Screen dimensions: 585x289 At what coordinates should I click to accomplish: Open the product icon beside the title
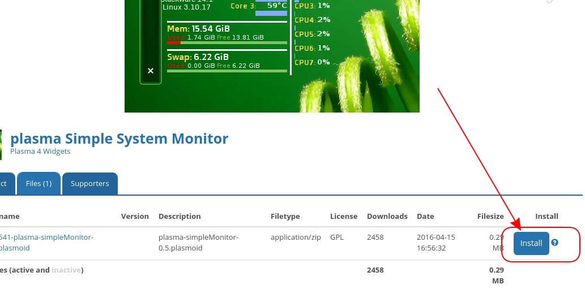(1, 145)
